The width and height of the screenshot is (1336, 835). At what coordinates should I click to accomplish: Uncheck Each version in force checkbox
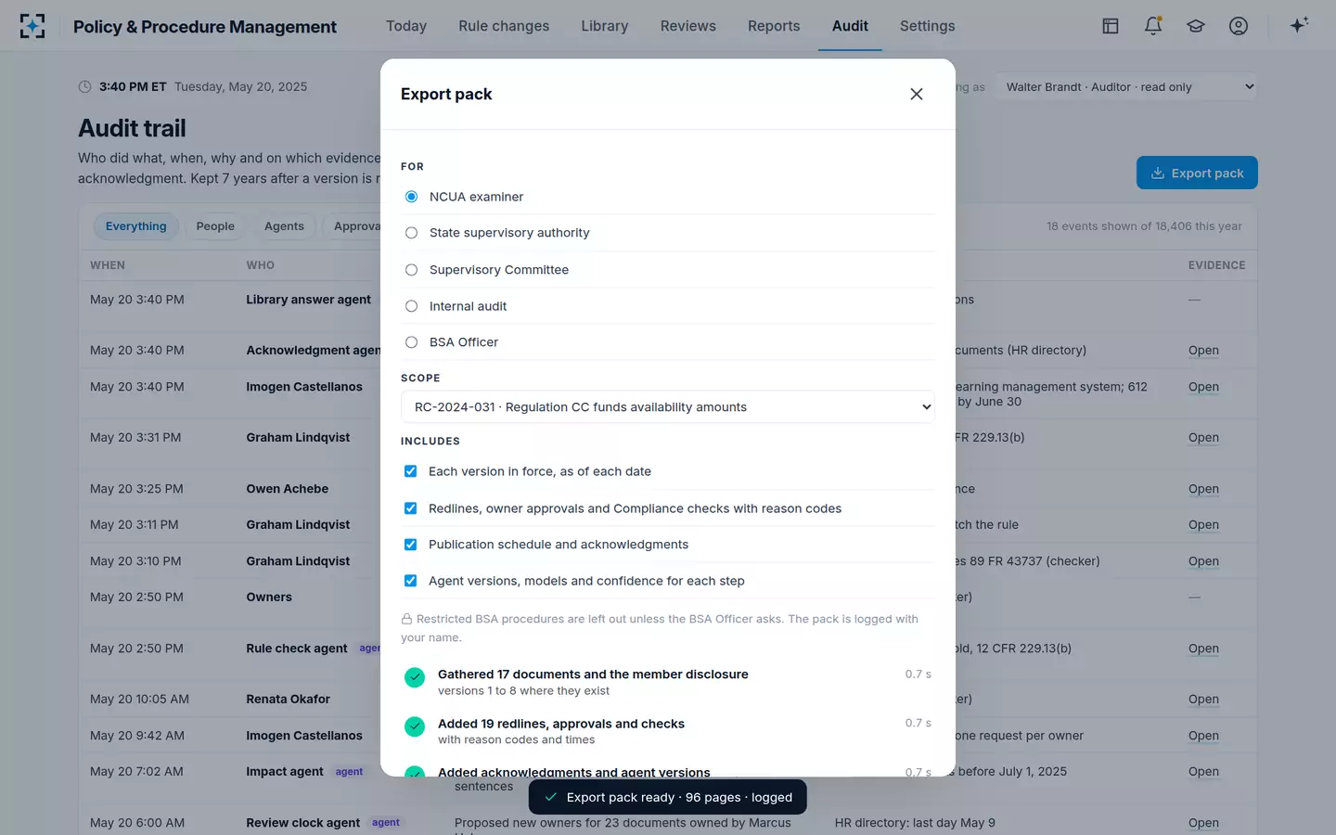pos(410,471)
